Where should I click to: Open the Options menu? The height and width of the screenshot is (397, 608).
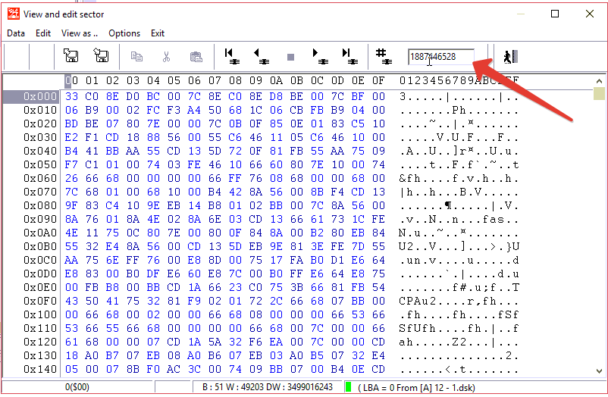[x=124, y=33]
